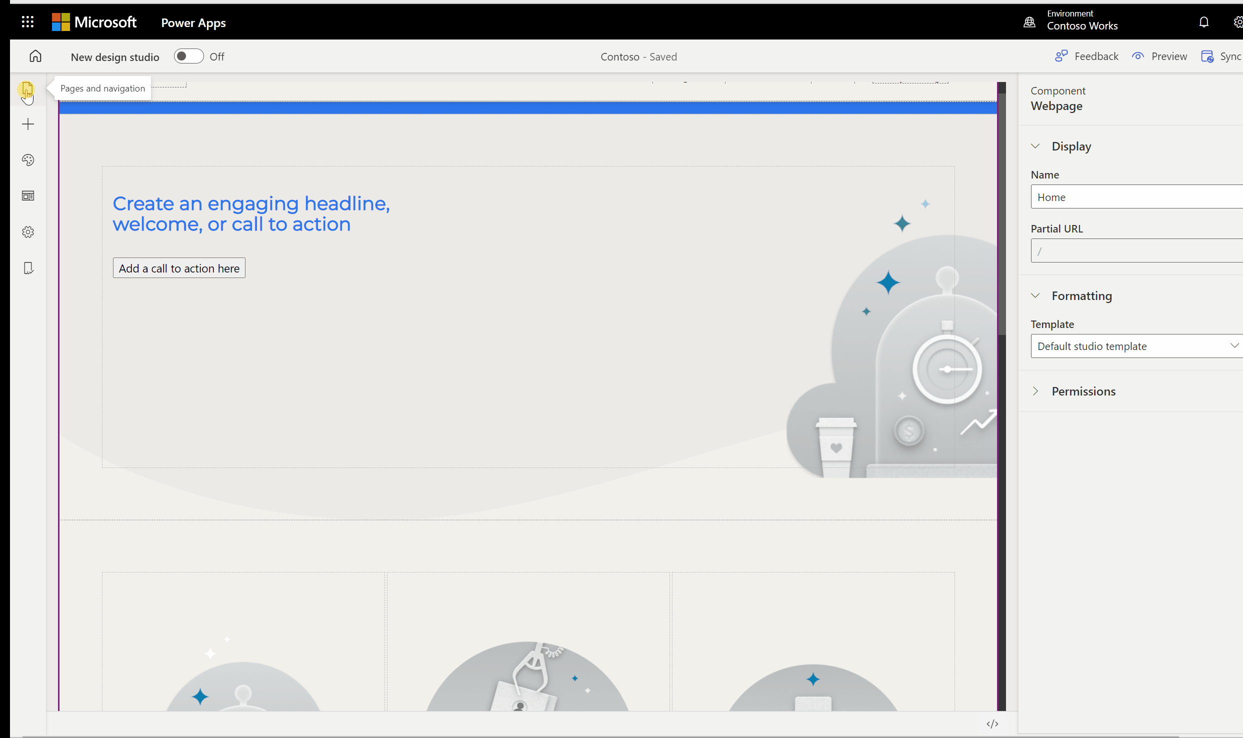1243x738 pixels.
Task: Open the source code editor icon
Action: [x=992, y=723]
